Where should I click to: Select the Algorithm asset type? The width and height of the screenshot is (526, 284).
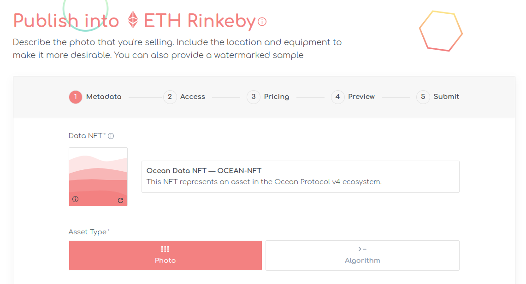(362, 255)
